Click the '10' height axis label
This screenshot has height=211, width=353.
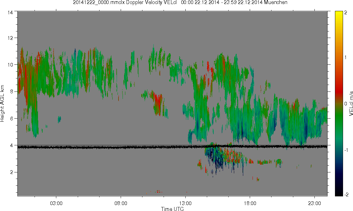[10, 65]
